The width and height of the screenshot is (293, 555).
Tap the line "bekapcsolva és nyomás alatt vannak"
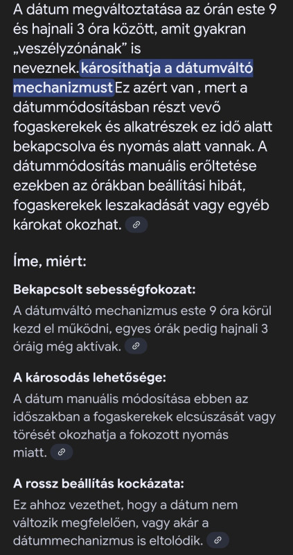click(130, 147)
